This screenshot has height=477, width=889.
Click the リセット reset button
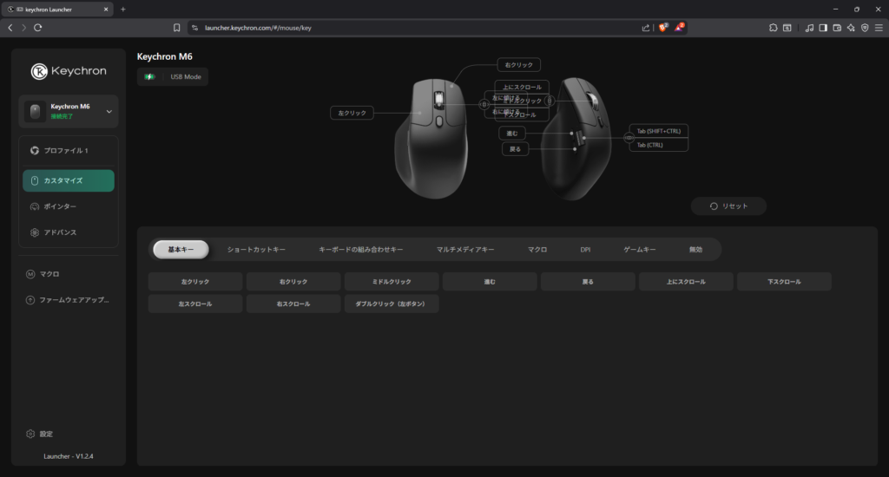coord(728,206)
